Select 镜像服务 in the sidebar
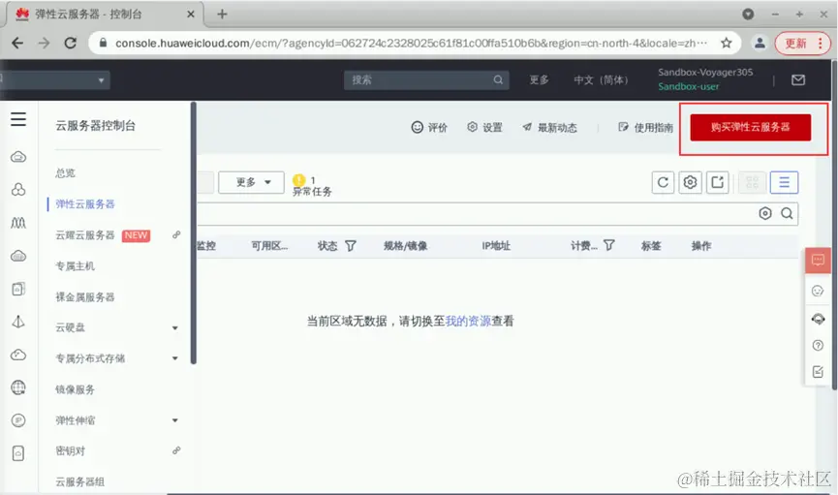This screenshot has height=495, width=838. pos(75,389)
